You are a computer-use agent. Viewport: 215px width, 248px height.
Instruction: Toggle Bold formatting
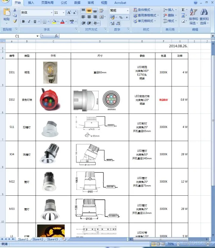click(23, 21)
